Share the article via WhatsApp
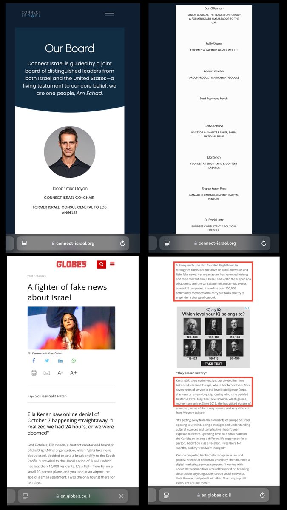Viewport: 287px width, 510px height. point(74,360)
